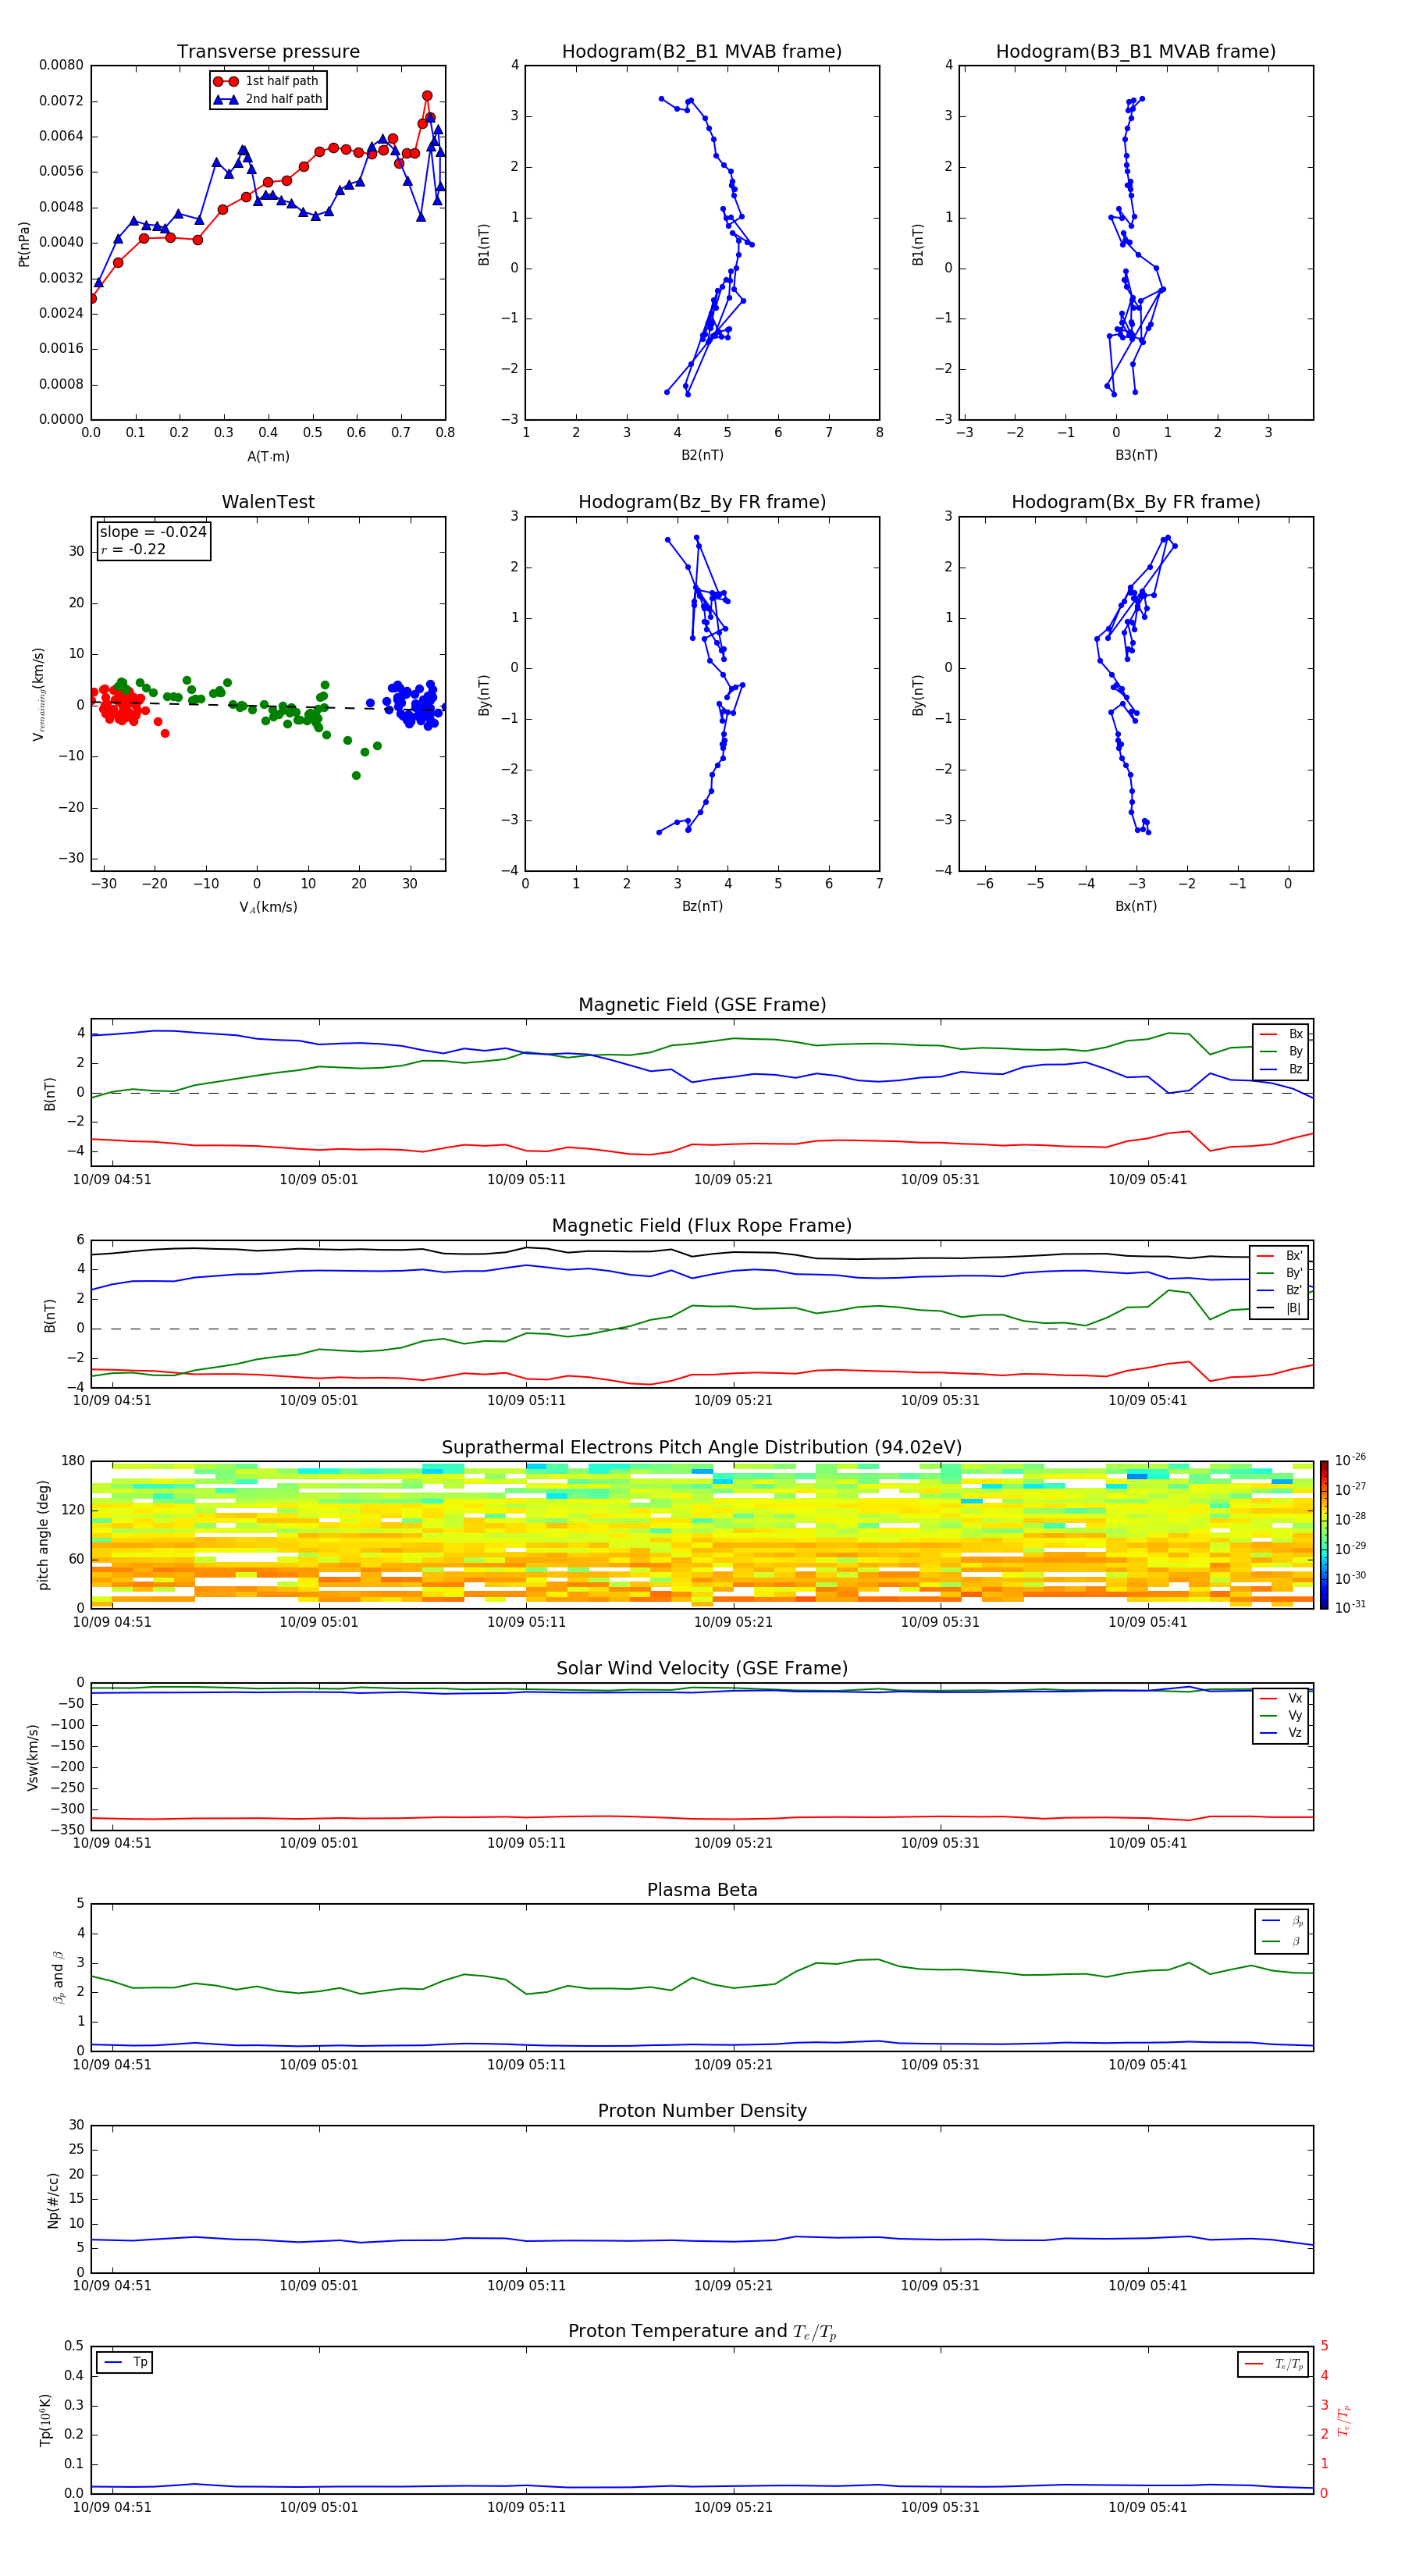
Task: Click the 'Magnetic Field (Flux Rope Frame)' title
Action: [702, 1225]
